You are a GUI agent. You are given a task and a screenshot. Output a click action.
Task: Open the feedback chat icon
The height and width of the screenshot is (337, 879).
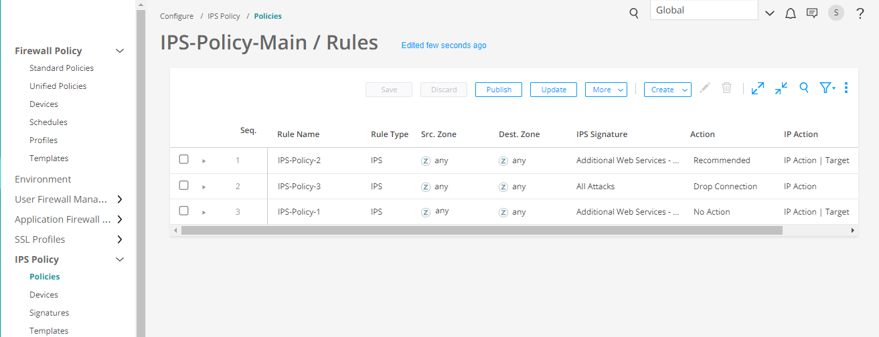tap(812, 13)
